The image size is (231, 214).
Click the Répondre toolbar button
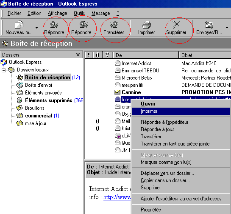pyautogui.click(x=54, y=28)
